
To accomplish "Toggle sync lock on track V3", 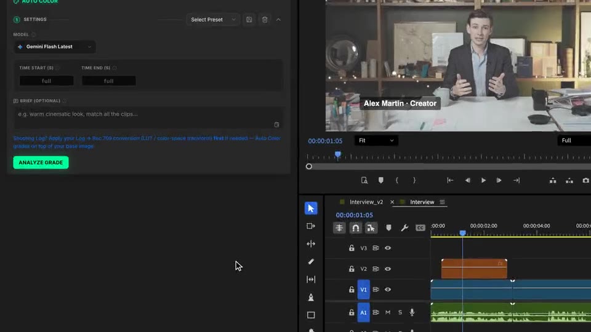I will click(376, 248).
